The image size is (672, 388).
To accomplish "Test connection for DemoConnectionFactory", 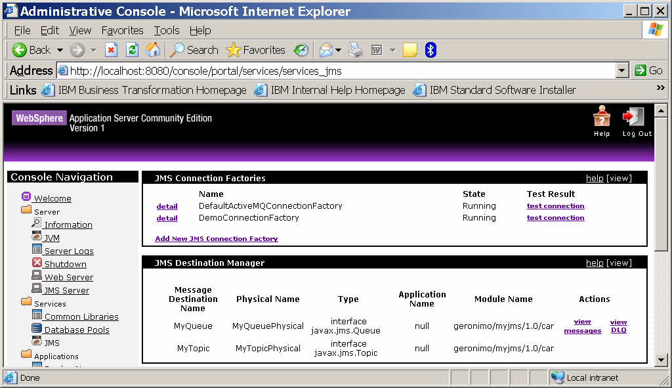I will pos(555,218).
